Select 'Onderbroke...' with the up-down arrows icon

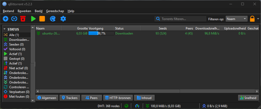pyautogui.click(x=17, y=73)
